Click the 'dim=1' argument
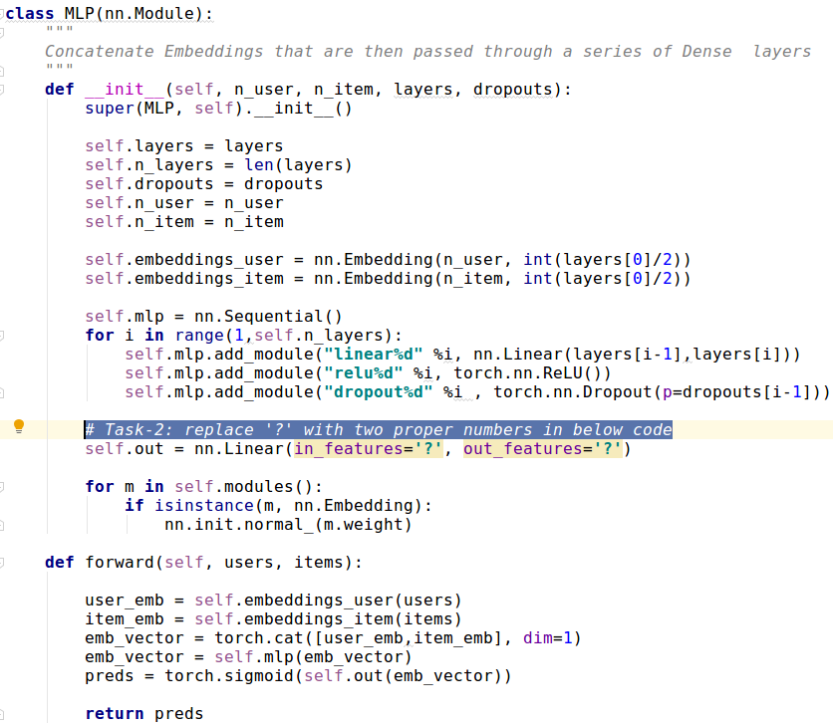The image size is (833, 726). click(547, 638)
